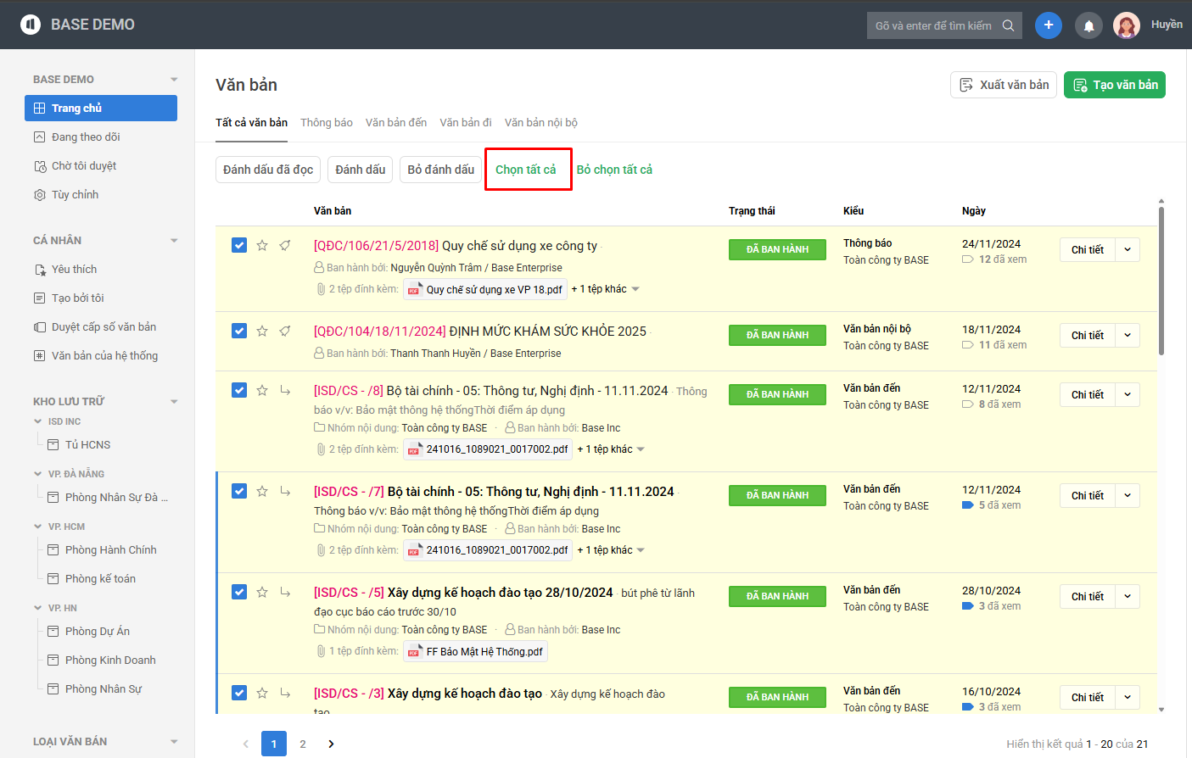This screenshot has width=1192, height=758.
Task: Open the Quy chế sử dụng xe VP 18.pdf attachment
Action: (x=485, y=289)
